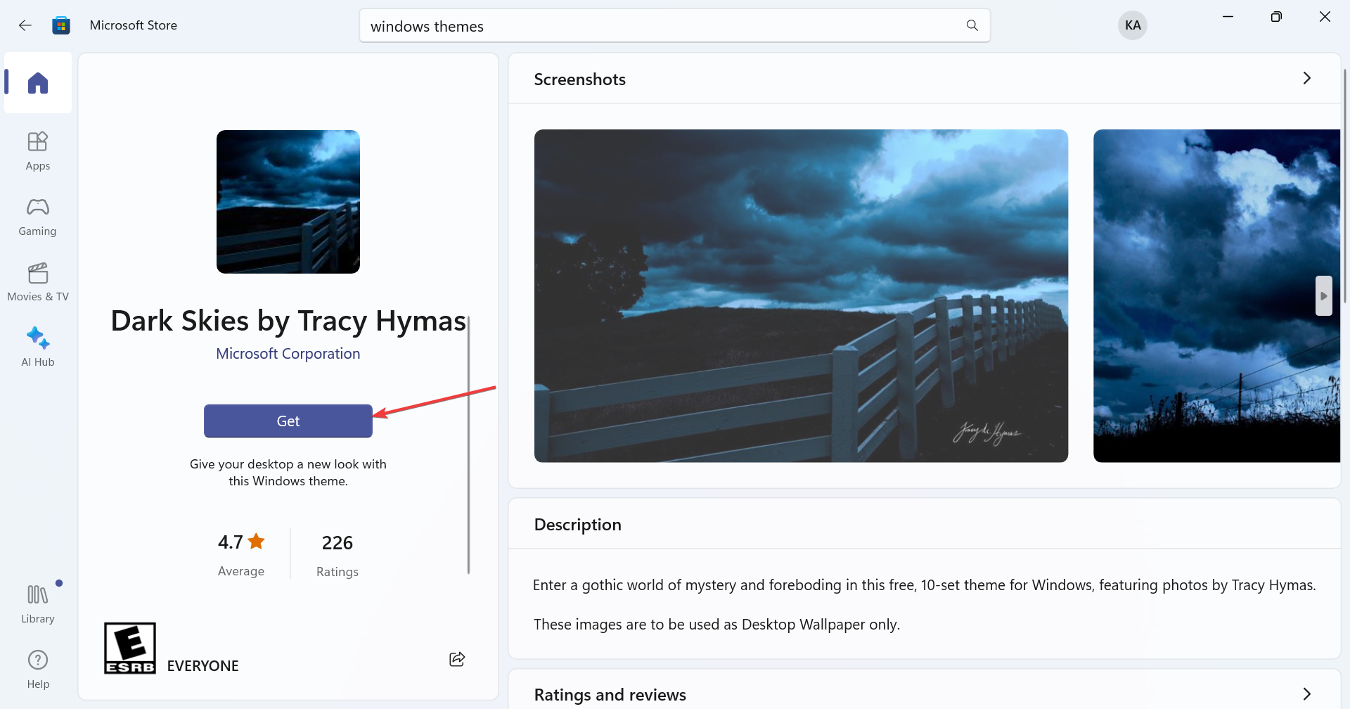Open the AI Hub section
This screenshot has height=709, width=1350.
click(38, 347)
